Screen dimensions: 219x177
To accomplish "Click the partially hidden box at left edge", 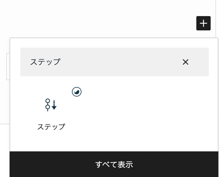I will pos(8,66).
